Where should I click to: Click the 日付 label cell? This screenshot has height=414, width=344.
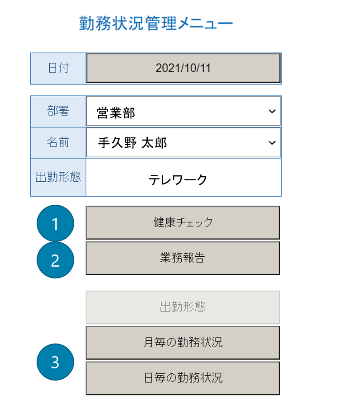(58, 69)
